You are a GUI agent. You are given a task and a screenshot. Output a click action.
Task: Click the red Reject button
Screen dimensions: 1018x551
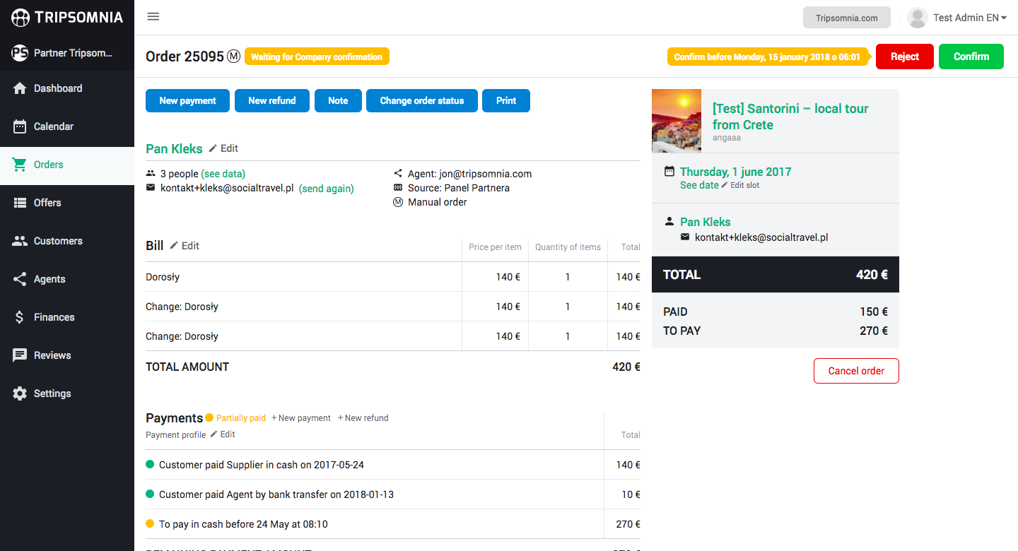pos(905,57)
